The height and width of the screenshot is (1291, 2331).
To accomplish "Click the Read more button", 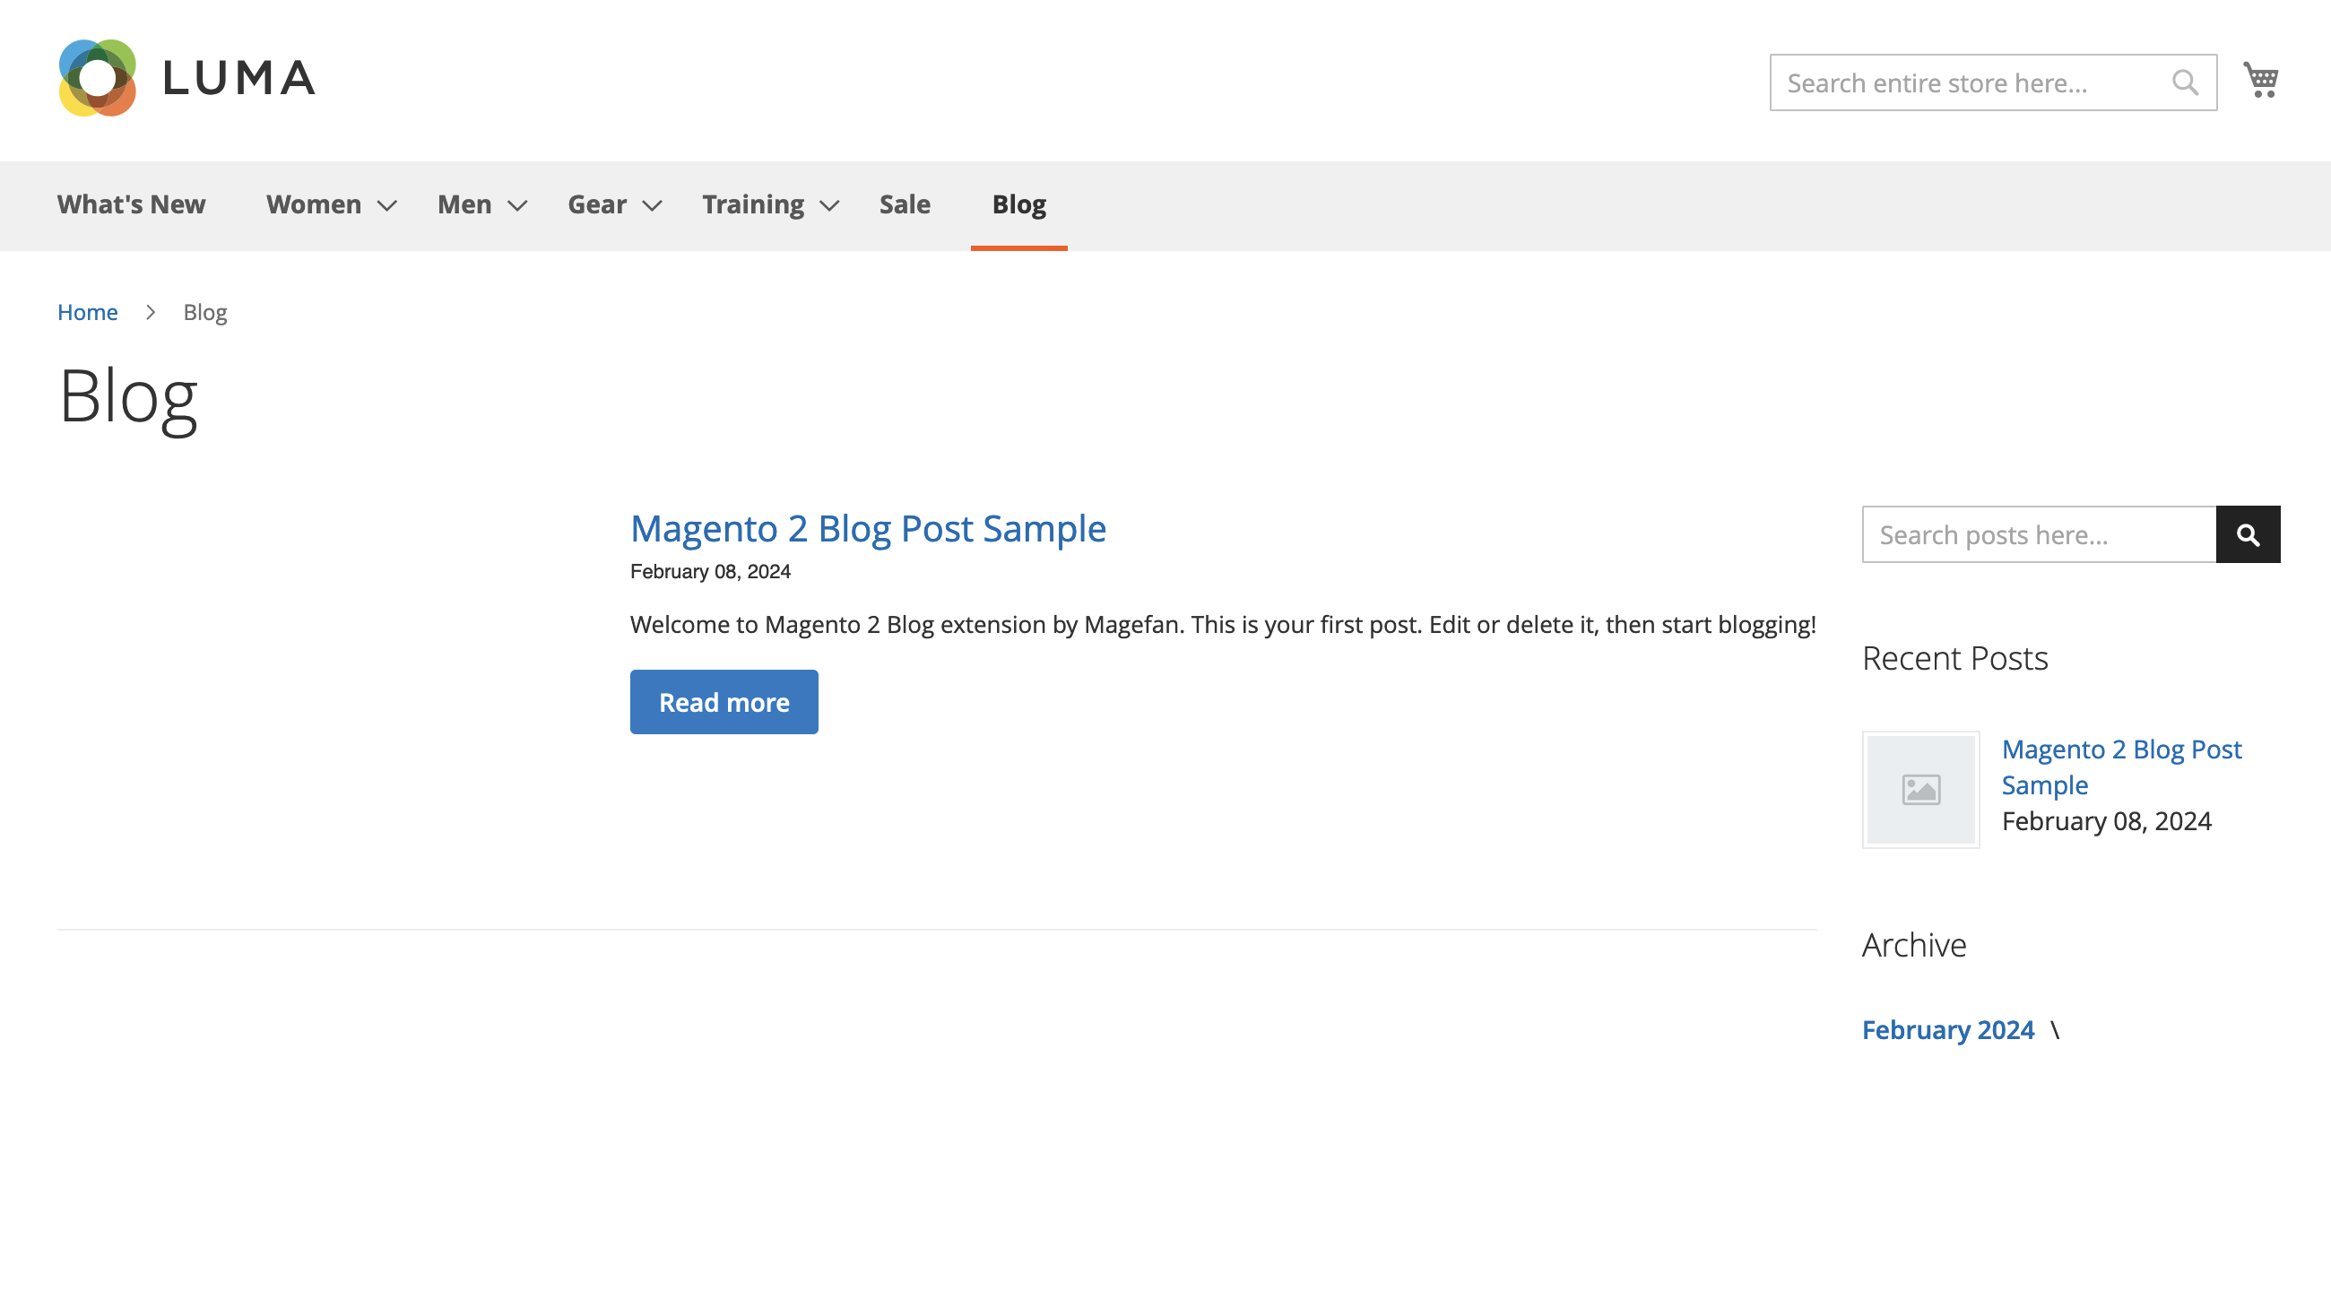I will [x=724, y=702].
